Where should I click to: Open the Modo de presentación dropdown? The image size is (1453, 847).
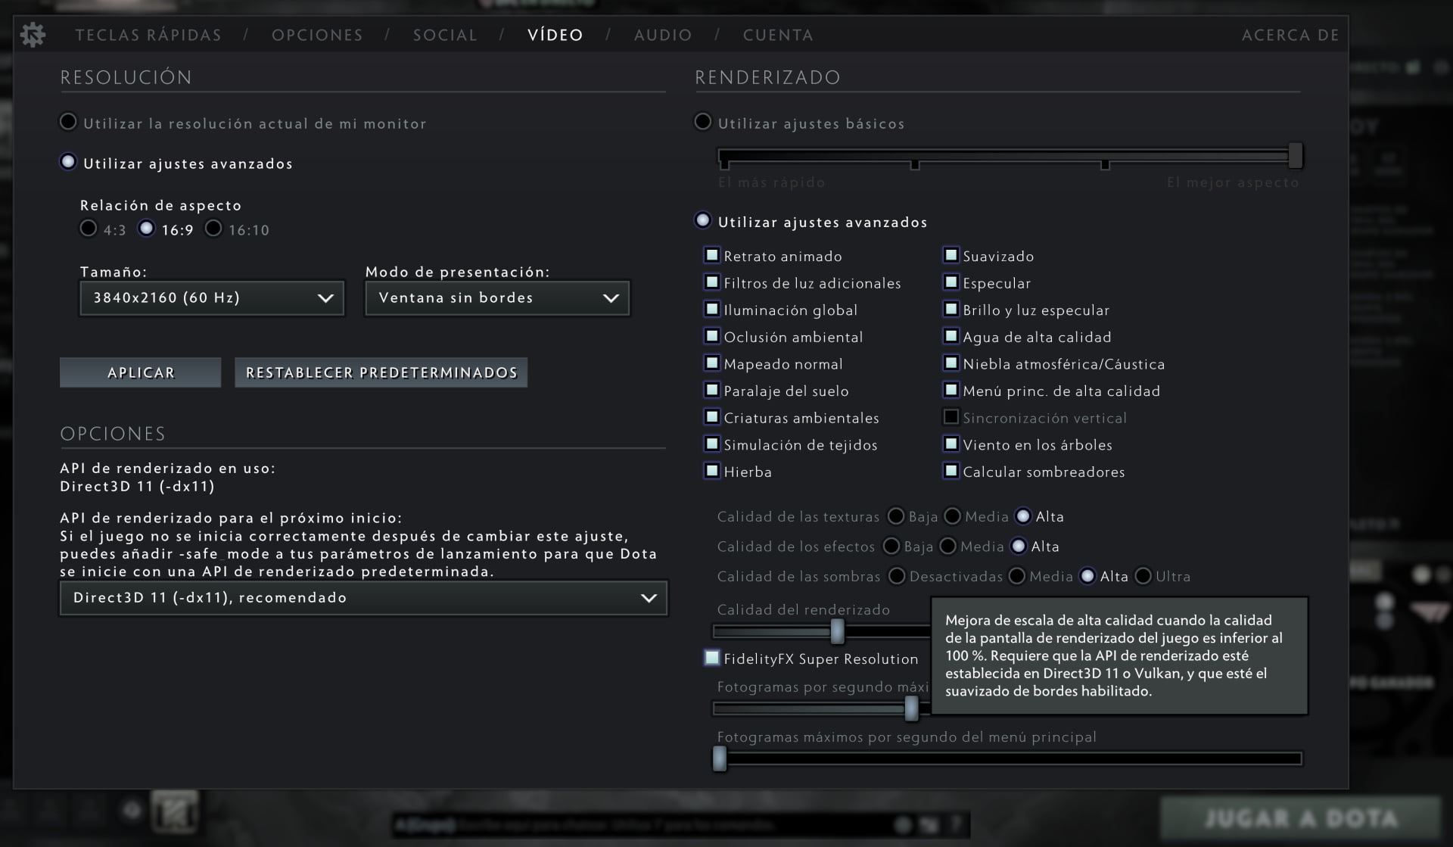[497, 298]
